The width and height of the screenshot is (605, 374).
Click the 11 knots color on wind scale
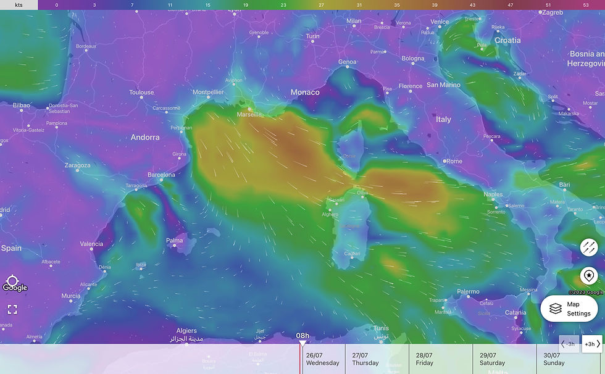pos(170,5)
